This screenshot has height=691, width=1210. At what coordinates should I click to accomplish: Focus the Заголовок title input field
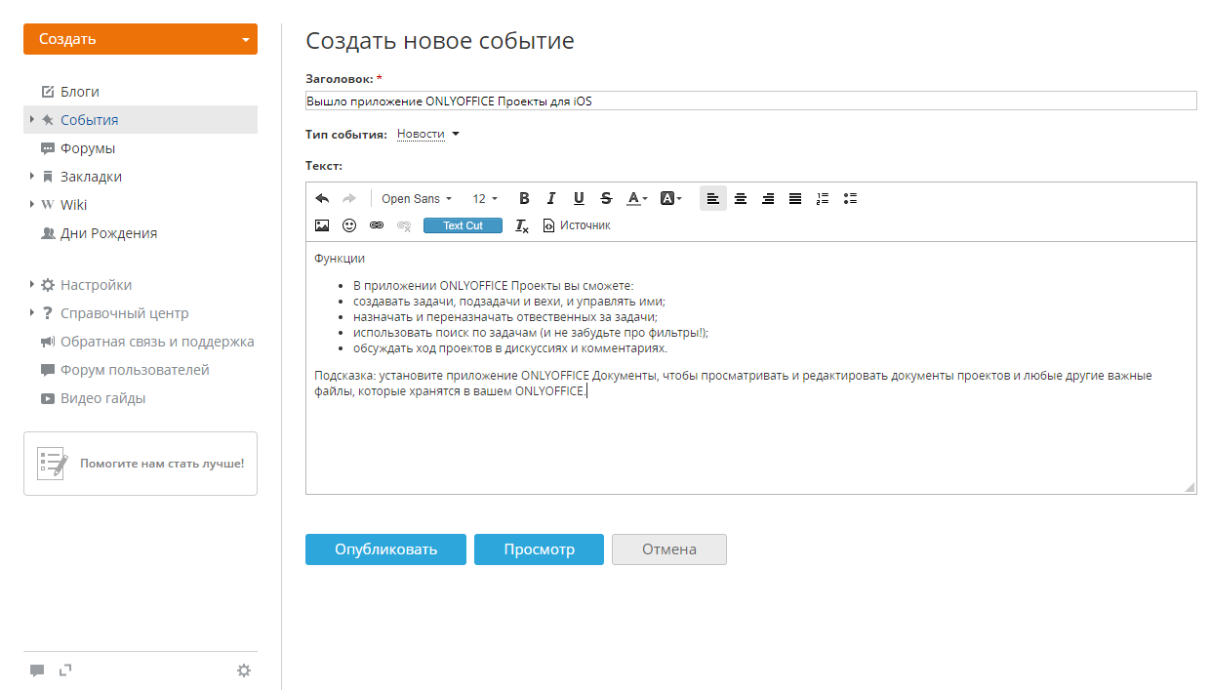point(751,101)
